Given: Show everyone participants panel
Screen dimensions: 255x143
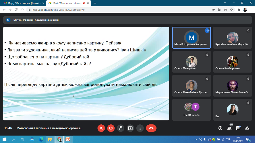Looking at the screenshot, I should click(x=229, y=128).
